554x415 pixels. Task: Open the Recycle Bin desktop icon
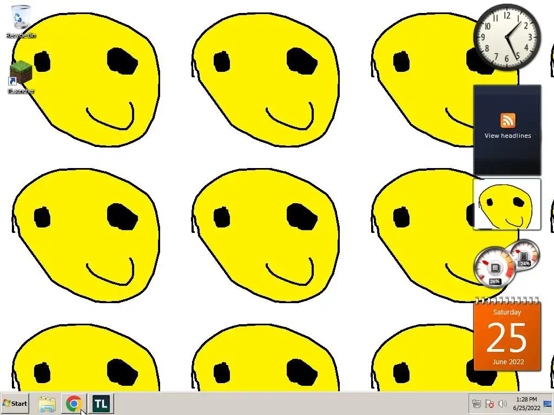[x=21, y=21]
